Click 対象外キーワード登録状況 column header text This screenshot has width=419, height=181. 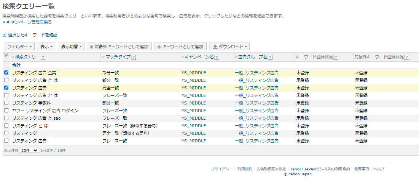tap(379, 57)
